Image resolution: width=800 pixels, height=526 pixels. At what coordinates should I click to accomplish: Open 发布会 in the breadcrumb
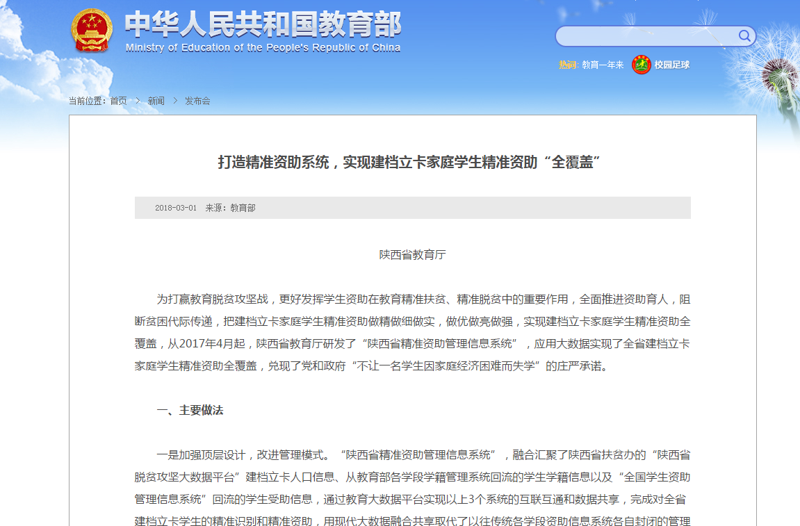(197, 101)
